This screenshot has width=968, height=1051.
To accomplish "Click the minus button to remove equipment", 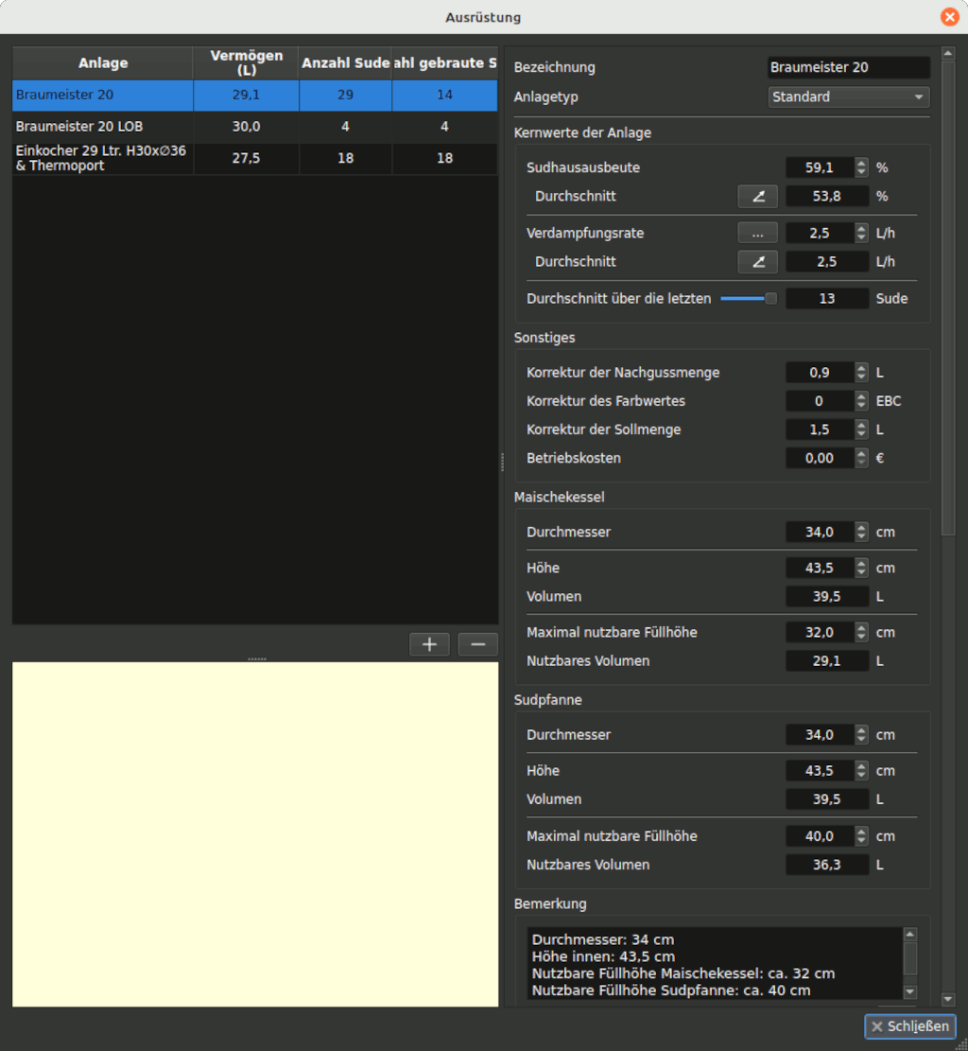I will click(477, 644).
